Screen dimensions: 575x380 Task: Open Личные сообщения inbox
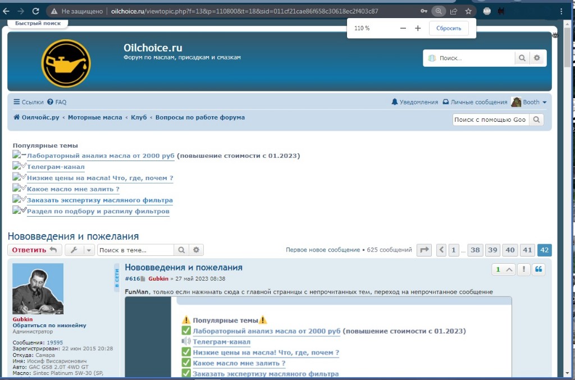click(475, 102)
